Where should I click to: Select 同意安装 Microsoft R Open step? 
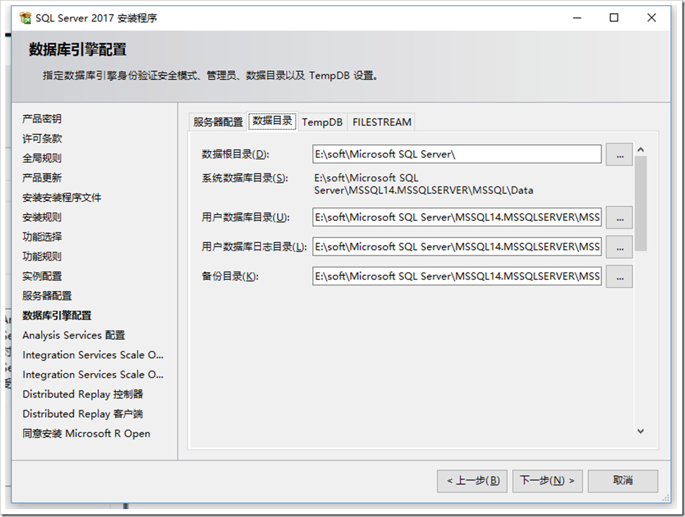(86, 433)
